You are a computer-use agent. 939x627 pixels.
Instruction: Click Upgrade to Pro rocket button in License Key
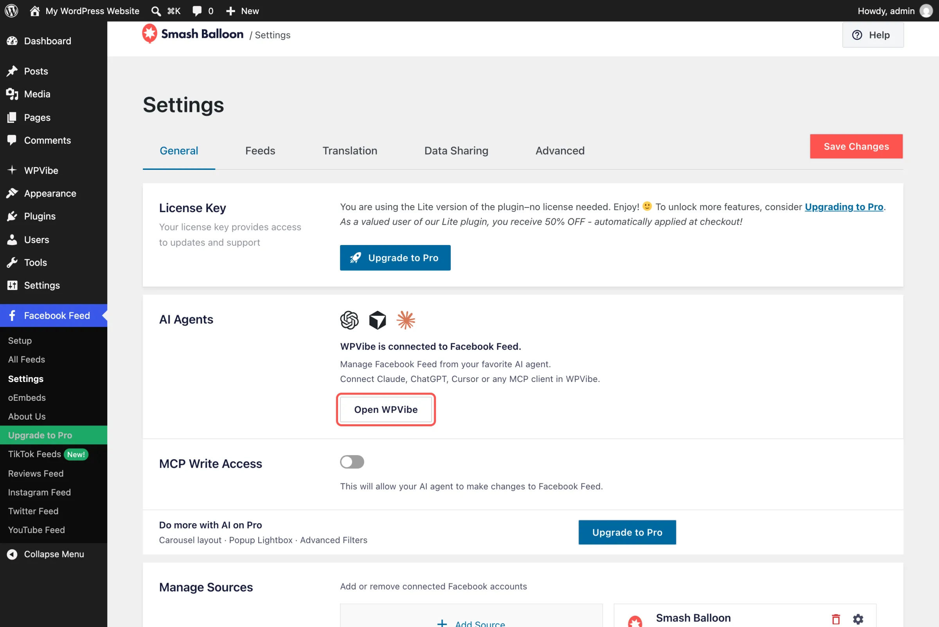tap(395, 258)
